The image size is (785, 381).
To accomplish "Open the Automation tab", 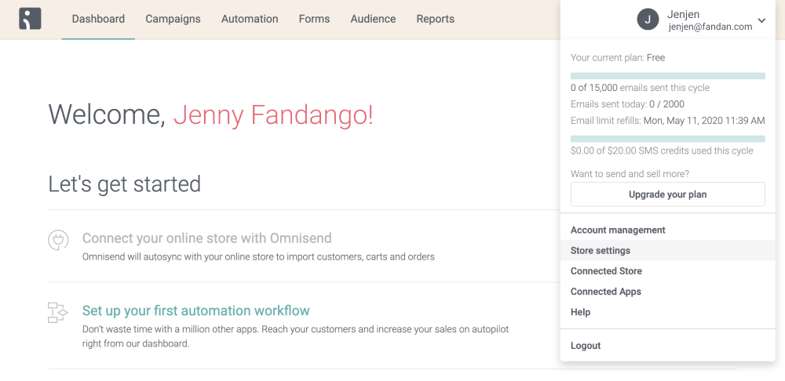I will pos(250,19).
